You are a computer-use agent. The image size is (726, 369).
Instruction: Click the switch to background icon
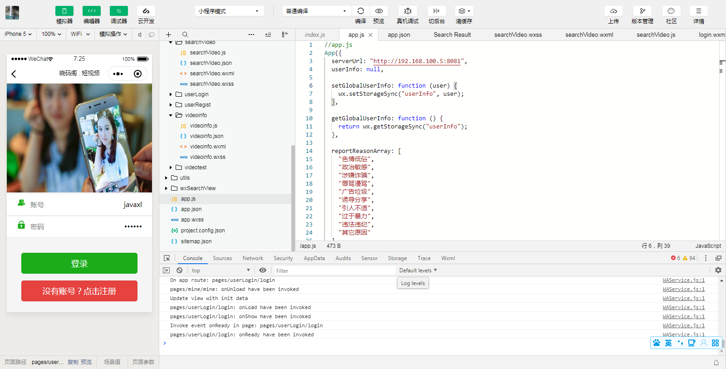click(x=437, y=11)
